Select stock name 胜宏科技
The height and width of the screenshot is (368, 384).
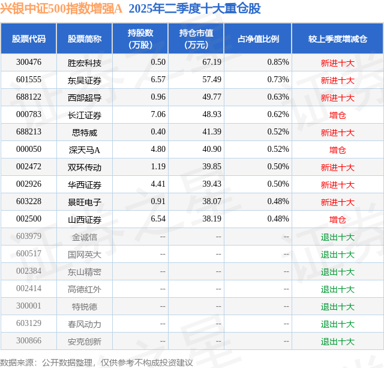pos(85,63)
